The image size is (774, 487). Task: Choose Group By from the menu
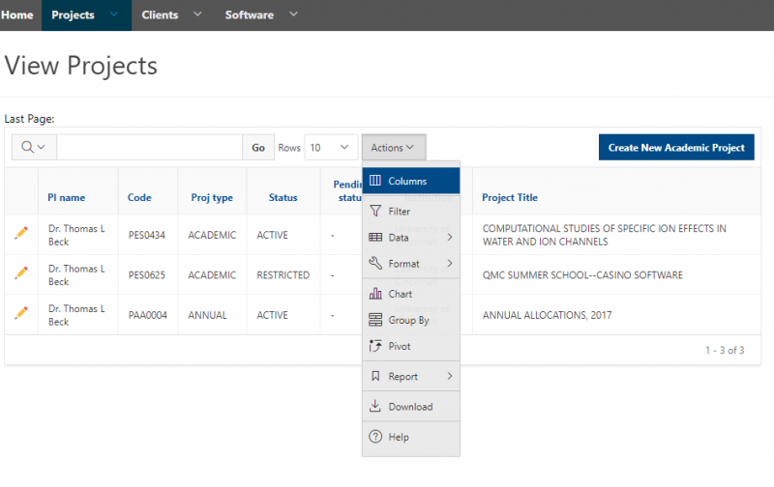click(x=410, y=321)
